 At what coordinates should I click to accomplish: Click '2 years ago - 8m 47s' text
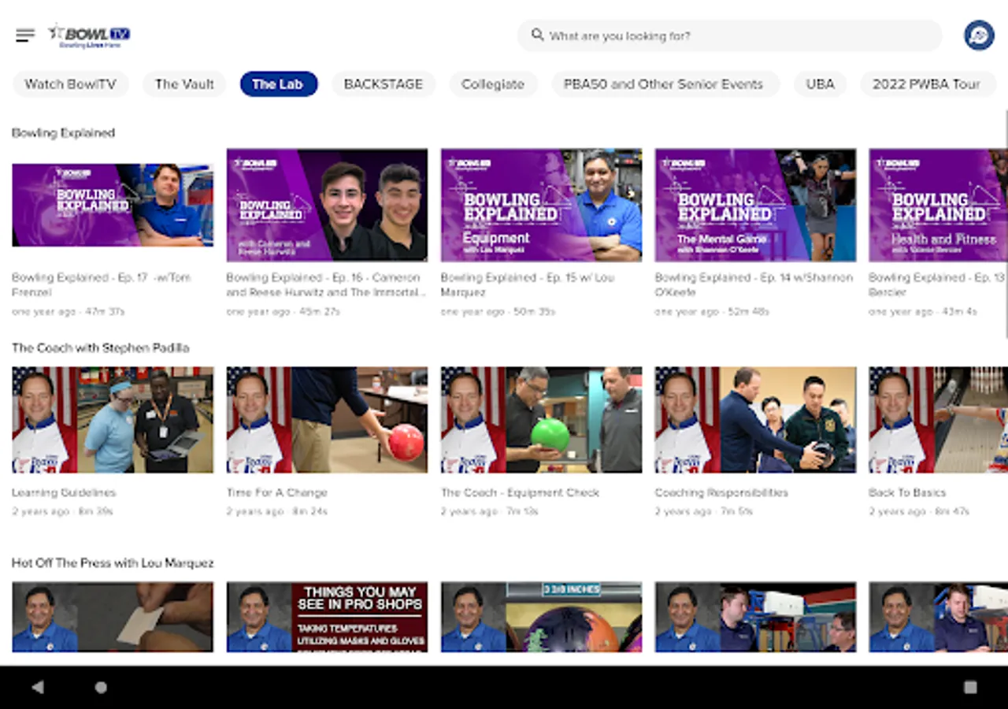pos(919,511)
